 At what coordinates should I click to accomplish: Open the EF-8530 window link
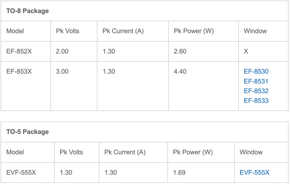[x=256, y=72]
